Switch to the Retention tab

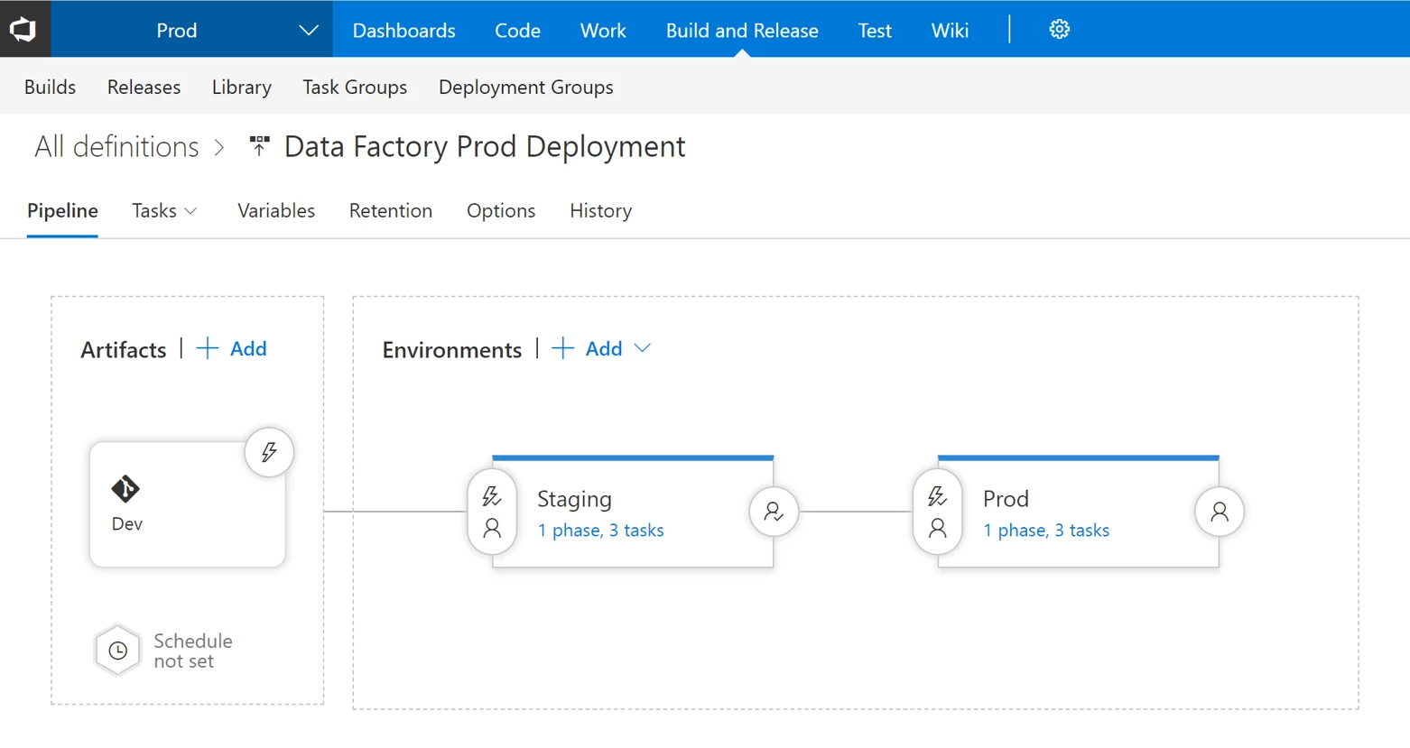tap(391, 210)
